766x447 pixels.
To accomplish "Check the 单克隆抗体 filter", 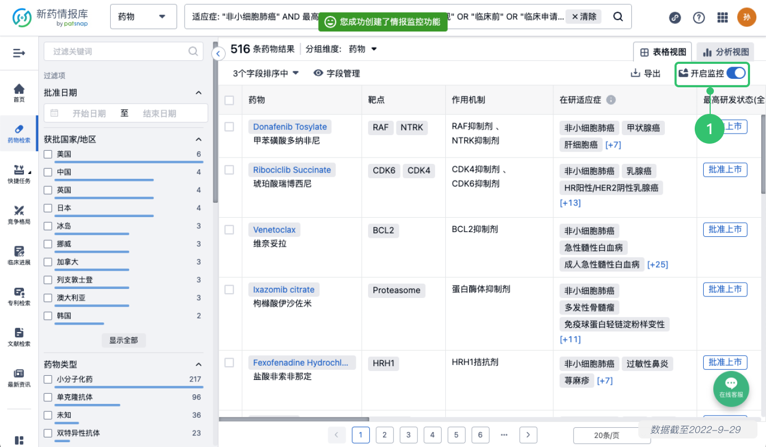I will pos(48,398).
